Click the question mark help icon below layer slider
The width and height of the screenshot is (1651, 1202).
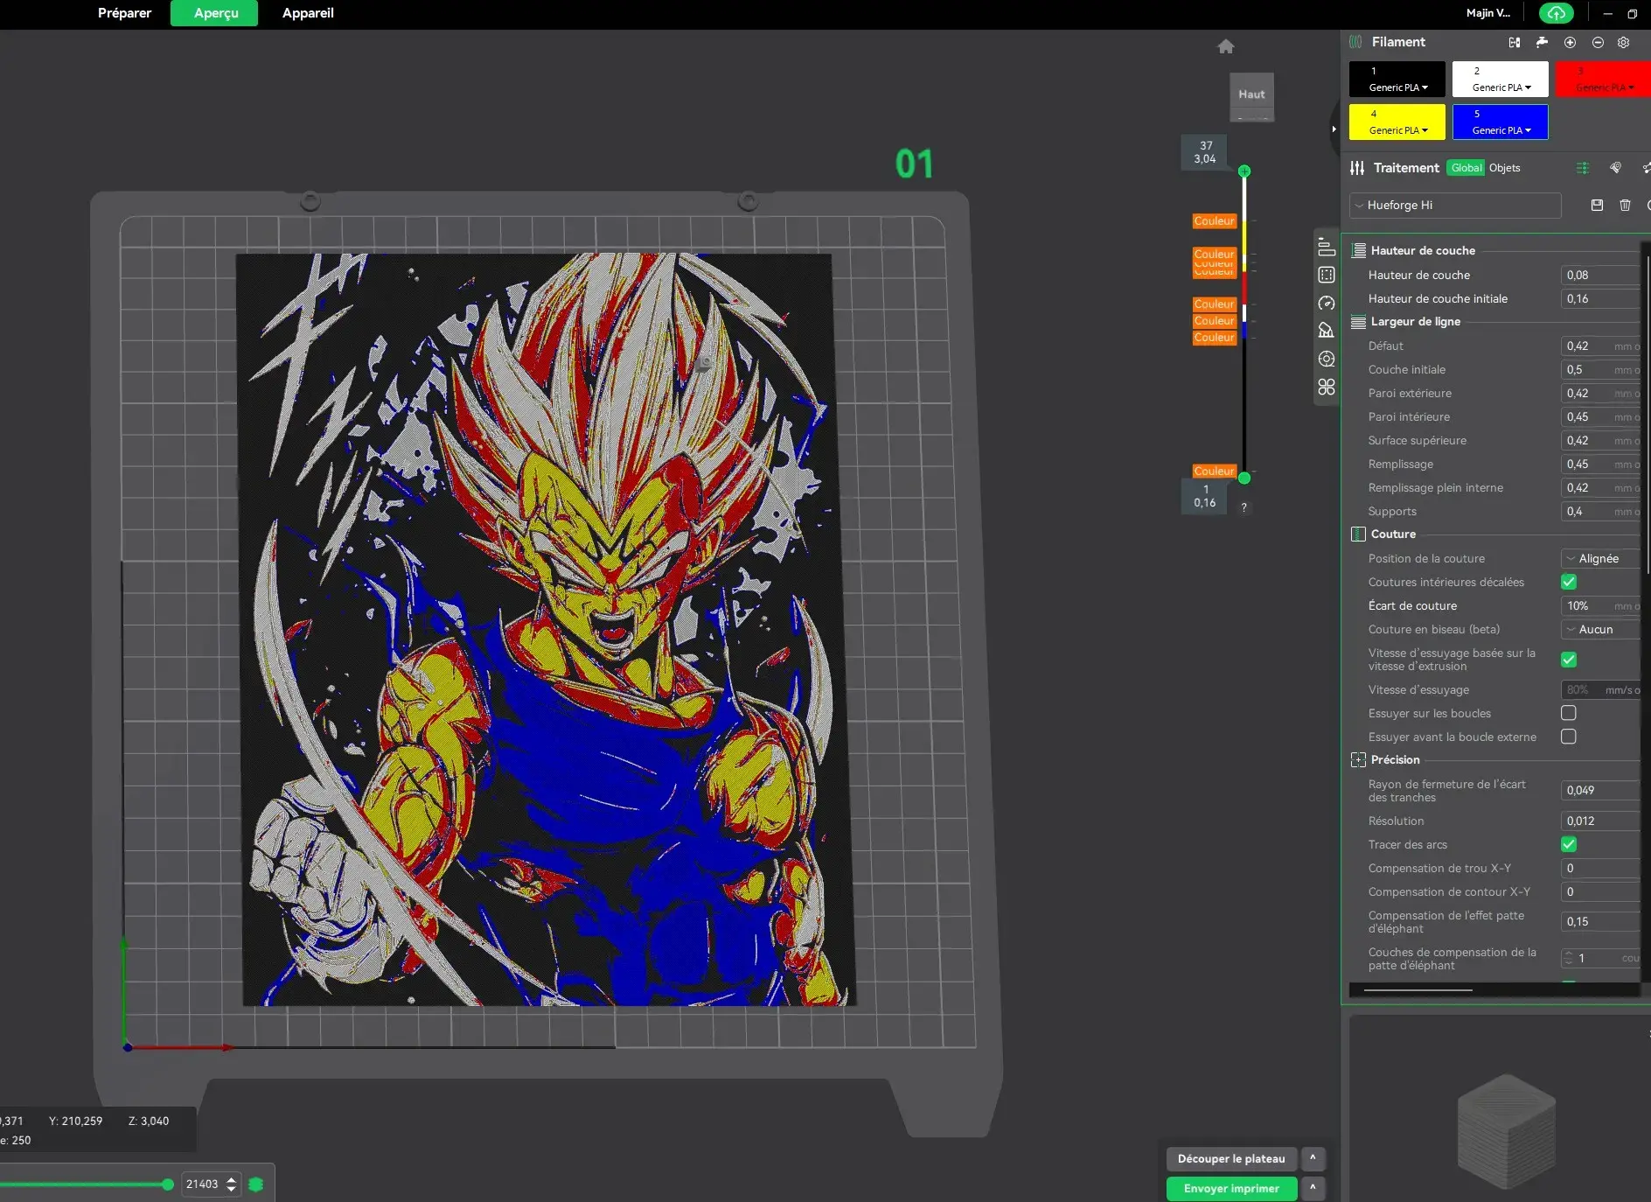[1243, 507]
